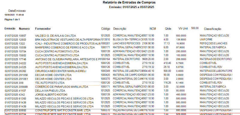Viewport: 240px width, 115px height.
Task: Select the BRK INDUSTRIA DE VESTUARIO supplier cell
Action: pos(68,40)
